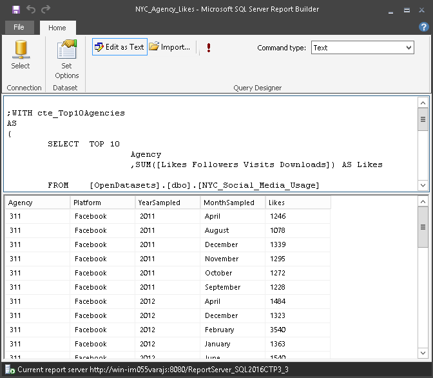Select the cell with Likes value 3540
This screenshot has height=378, width=433.
[x=298, y=330]
